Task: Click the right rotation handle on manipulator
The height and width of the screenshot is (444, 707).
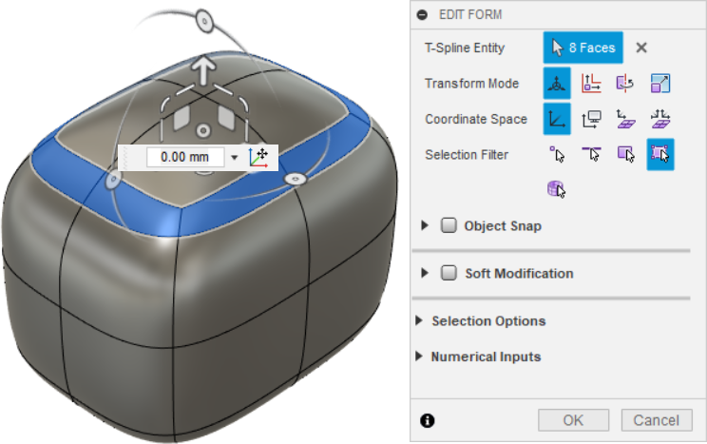Action: tap(296, 179)
